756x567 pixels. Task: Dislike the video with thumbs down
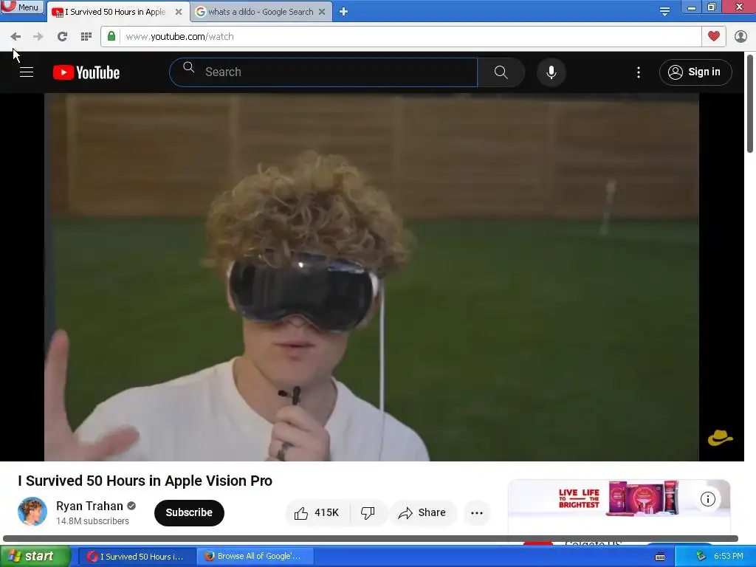click(x=368, y=512)
